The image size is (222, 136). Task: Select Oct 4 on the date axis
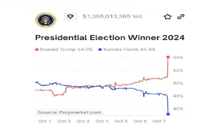[x=102, y=121]
